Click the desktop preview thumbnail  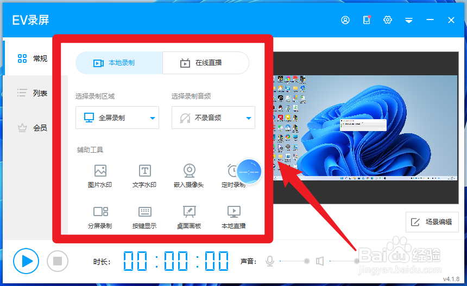[366, 128]
